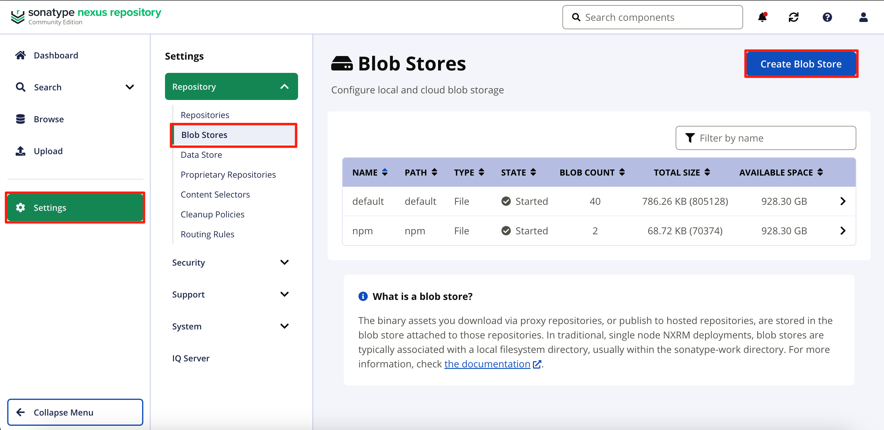Open Cleanup Policies menu item

tap(213, 214)
